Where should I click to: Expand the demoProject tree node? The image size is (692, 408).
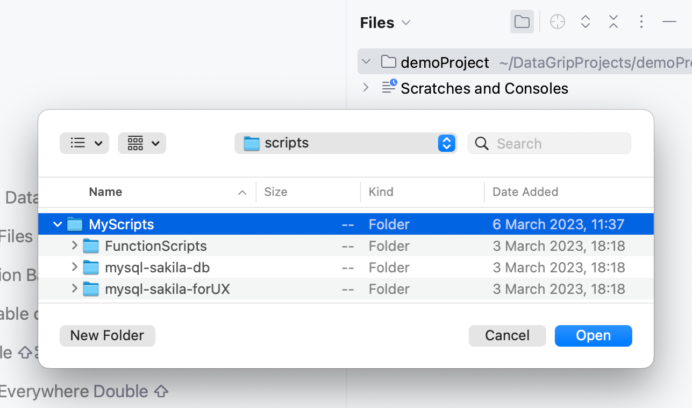(x=366, y=62)
